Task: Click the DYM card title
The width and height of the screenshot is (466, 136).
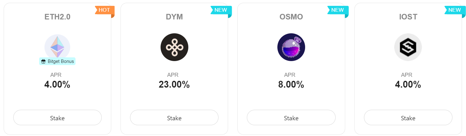Action: point(174,17)
